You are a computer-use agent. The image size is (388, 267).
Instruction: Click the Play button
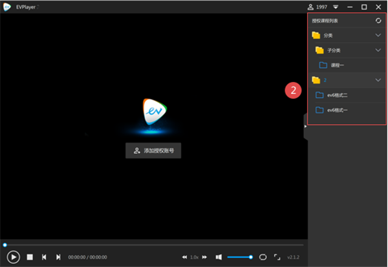coord(14,257)
